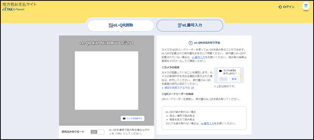The width and height of the screenshot is (314, 140).
Task: Click the keypad icon in eL番号入力 tab
Action: click(180, 25)
